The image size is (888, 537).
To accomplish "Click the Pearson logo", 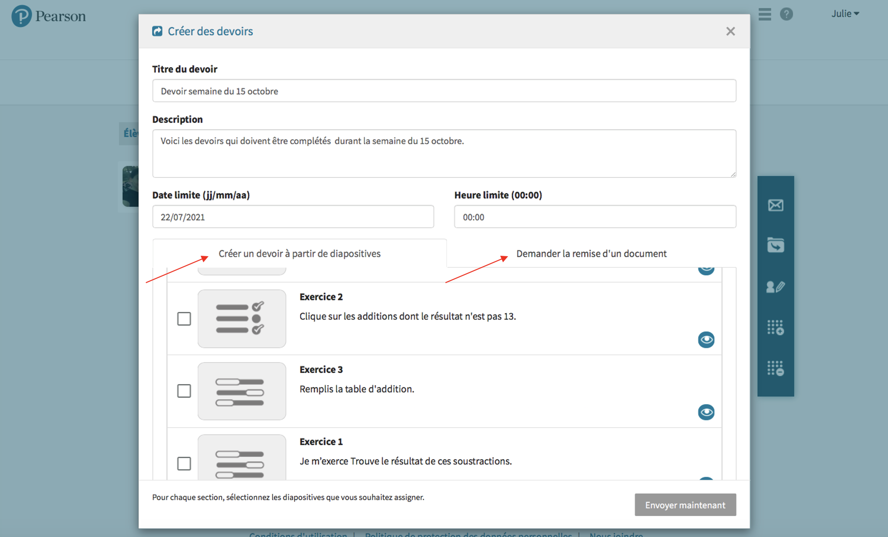I will point(48,16).
